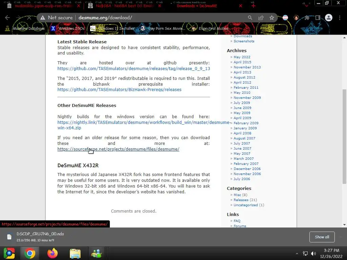This screenshot has height=260, width=347.
Task: Open the July 2006 archive
Action: [242, 179]
